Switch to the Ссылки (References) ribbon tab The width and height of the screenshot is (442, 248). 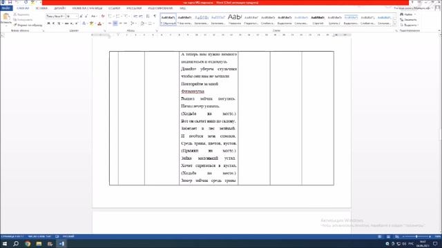pos(114,8)
